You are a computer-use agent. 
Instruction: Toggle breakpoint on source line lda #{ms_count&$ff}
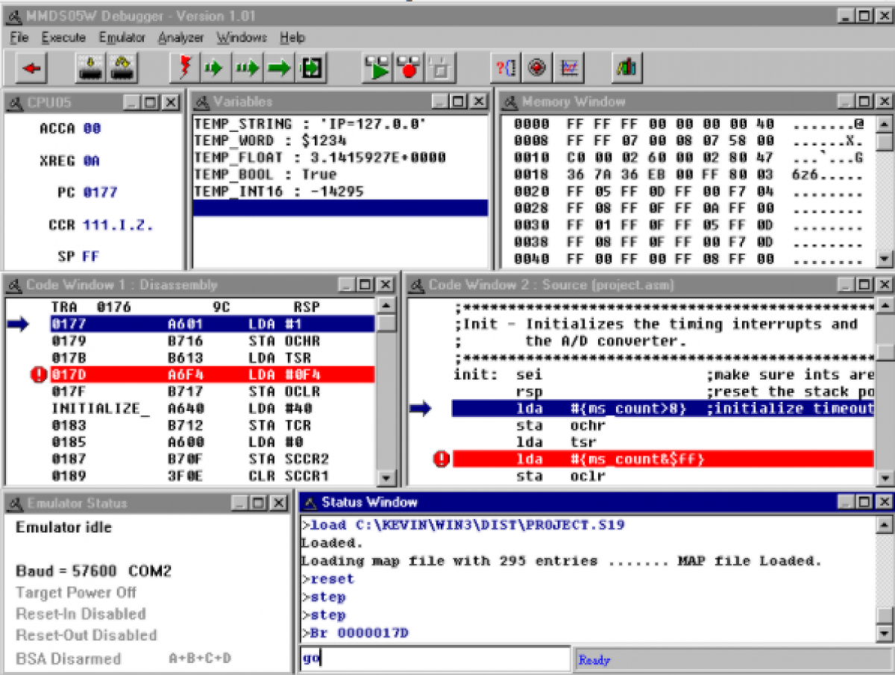pyautogui.click(x=442, y=459)
